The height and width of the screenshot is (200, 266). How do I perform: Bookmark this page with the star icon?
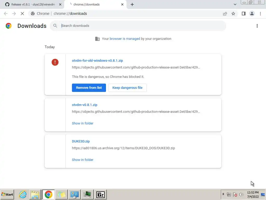pos(233,14)
